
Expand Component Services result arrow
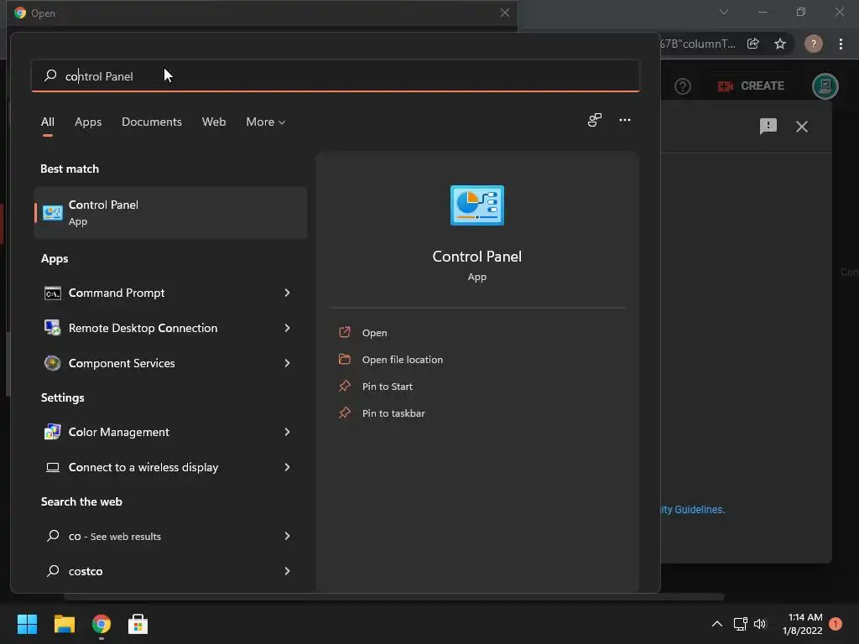tap(287, 363)
